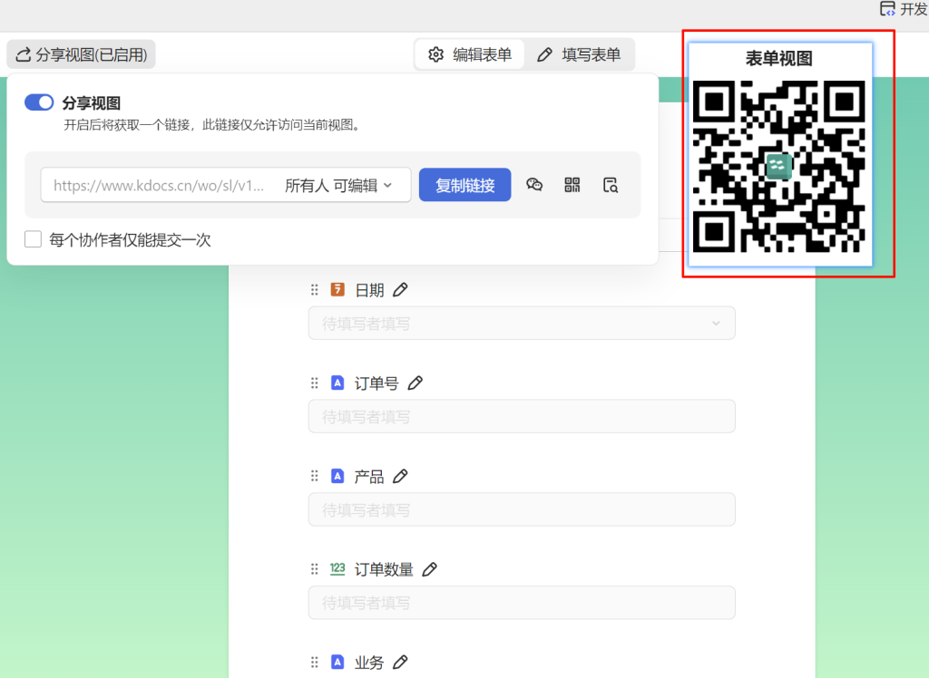Show QR code for share link

pos(572,185)
